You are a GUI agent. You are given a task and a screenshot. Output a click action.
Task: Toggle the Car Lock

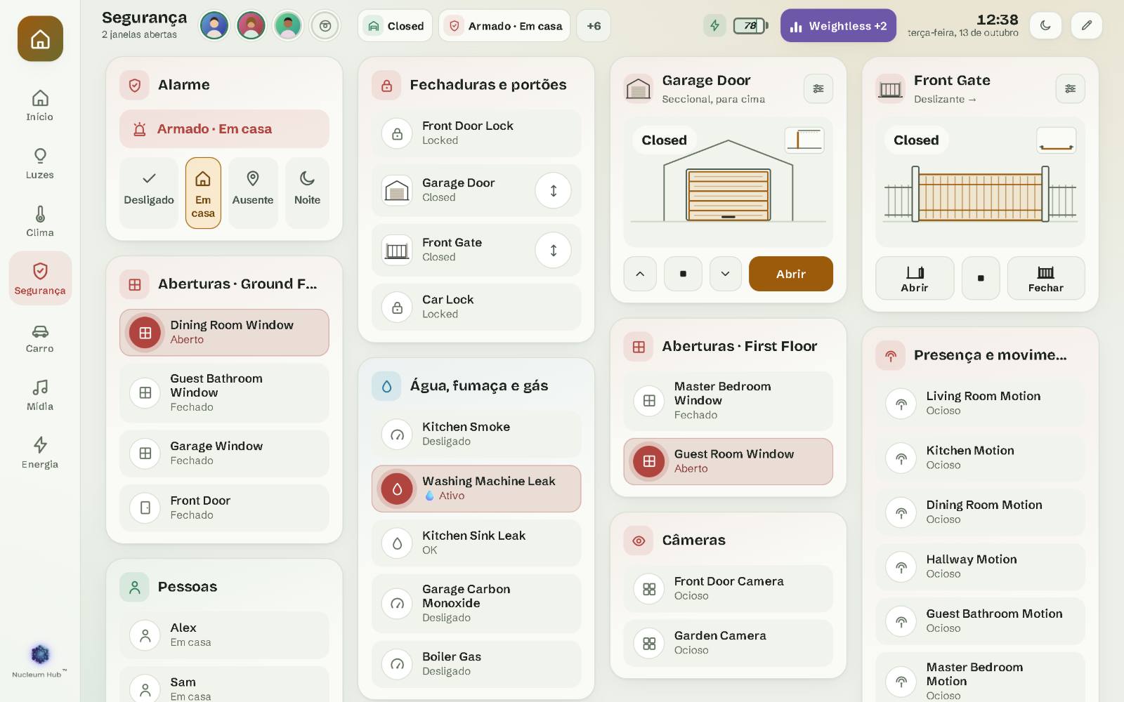(476, 307)
